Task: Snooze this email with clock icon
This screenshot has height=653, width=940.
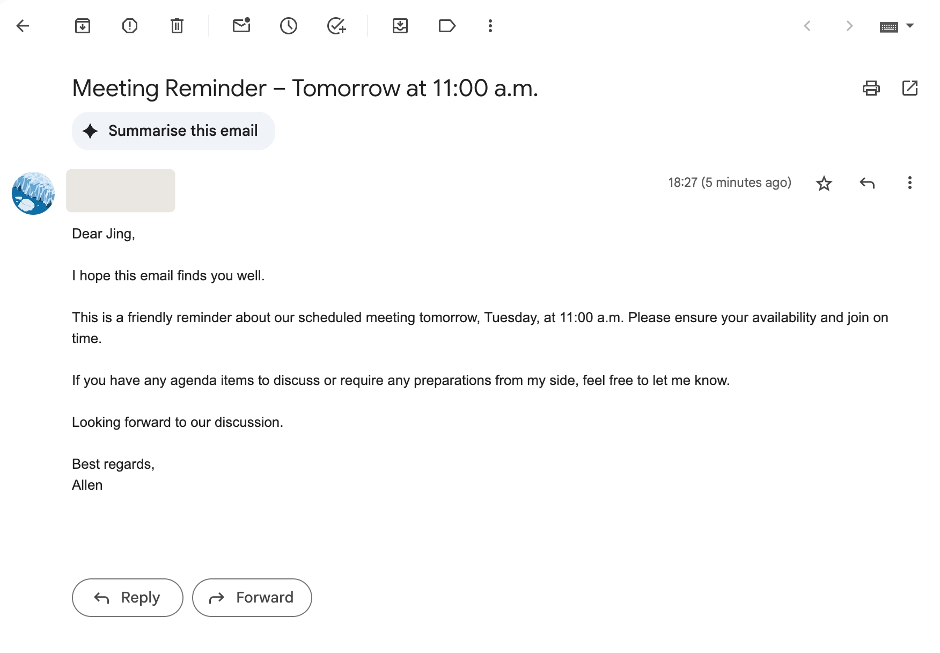Action: [x=289, y=26]
